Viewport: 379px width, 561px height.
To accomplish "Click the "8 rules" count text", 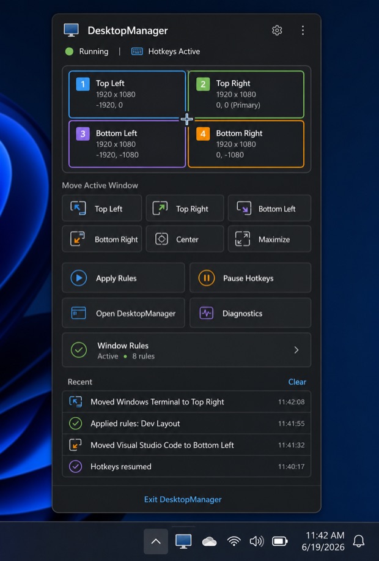I will [144, 356].
